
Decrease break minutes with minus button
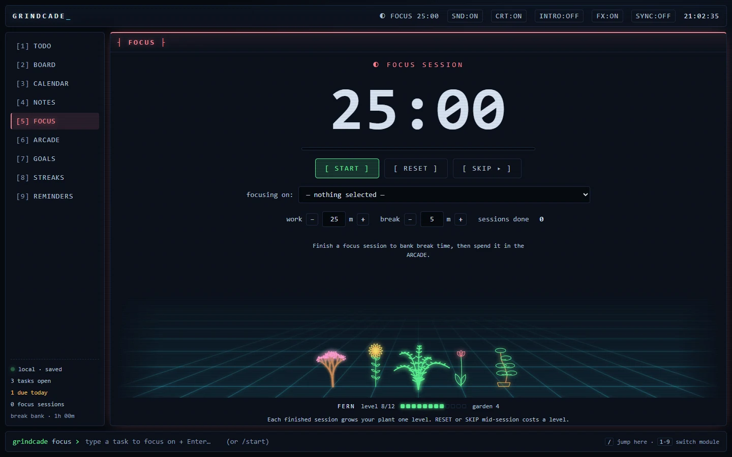click(x=410, y=219)
